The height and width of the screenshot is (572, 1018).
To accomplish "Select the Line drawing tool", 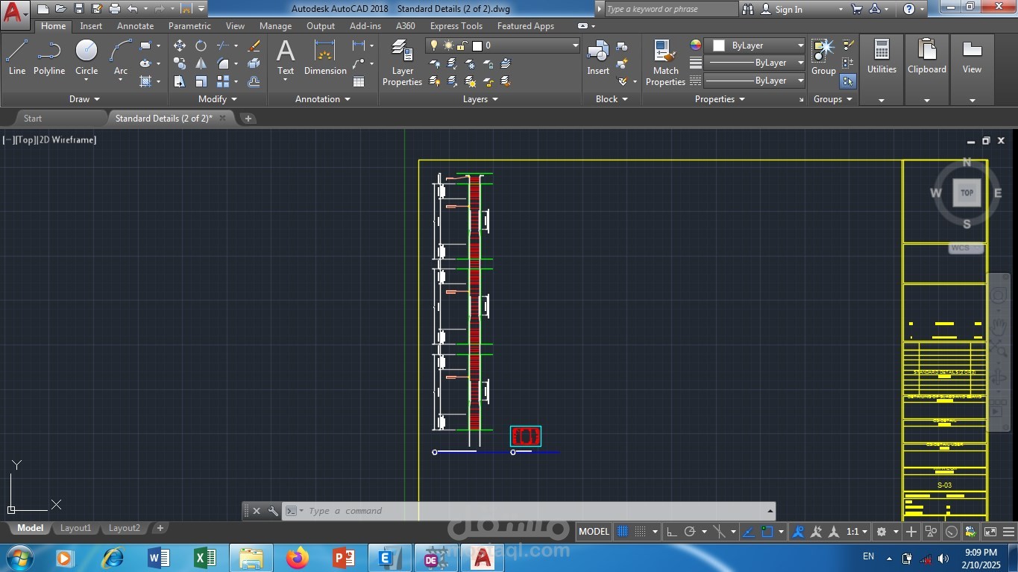I will click(17, 58).
